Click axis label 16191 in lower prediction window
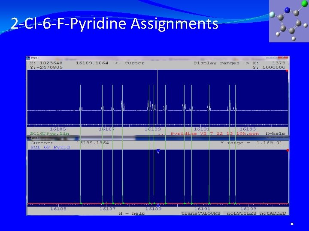 tap(203, 209)
